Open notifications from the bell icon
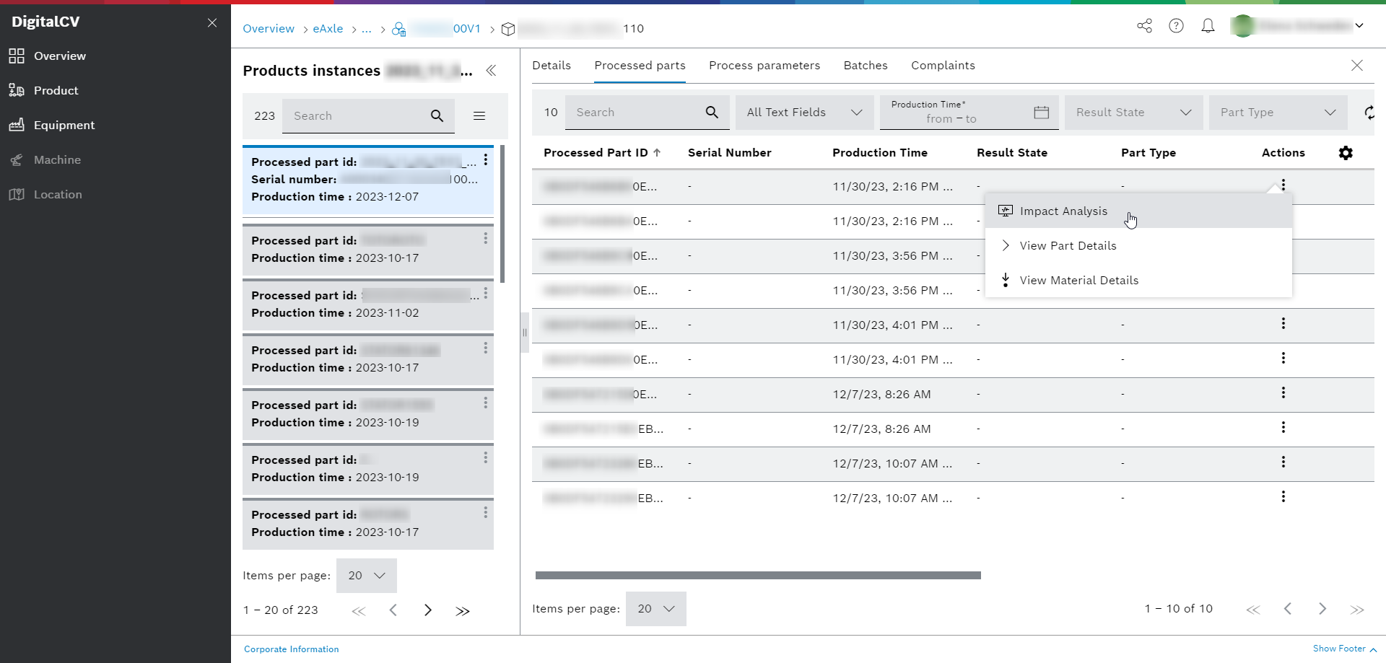The image size is (1386, 663). tap(1208, 25)
